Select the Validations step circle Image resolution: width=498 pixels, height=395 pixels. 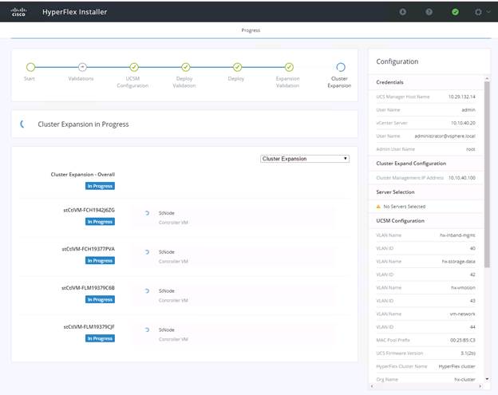tap(82, 67)
